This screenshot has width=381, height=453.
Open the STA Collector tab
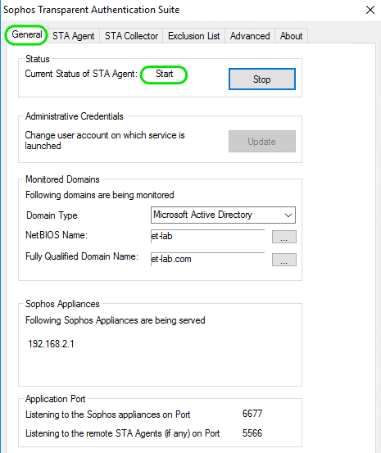coord(131,36)
